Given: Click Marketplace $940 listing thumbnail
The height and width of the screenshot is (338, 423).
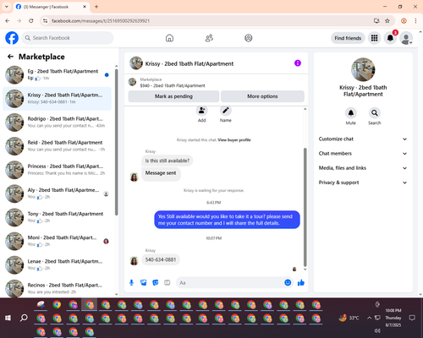Looking at the screenshot, I should (132, 82).
